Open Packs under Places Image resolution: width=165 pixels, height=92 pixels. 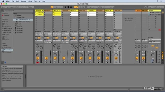click(x=6, y=45)
